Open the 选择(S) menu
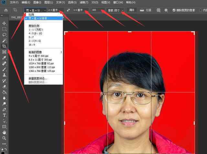 tap(72, 2)
